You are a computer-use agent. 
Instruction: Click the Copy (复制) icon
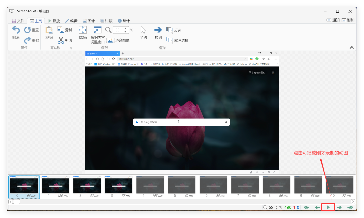pos(61,30)
